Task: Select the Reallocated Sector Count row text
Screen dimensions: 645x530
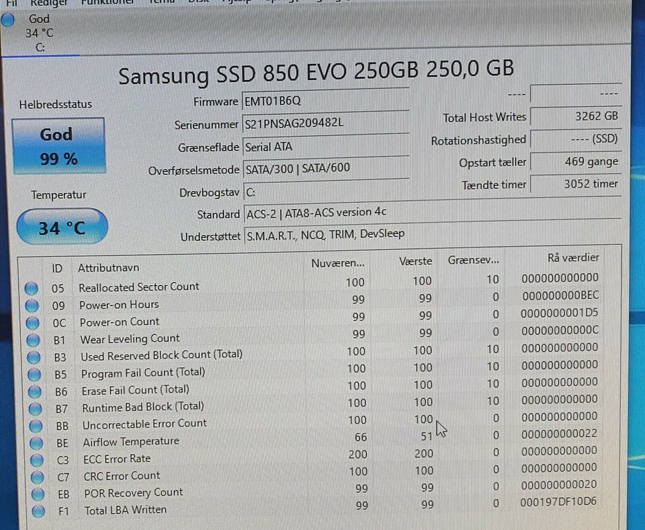Action: (138, 287)
